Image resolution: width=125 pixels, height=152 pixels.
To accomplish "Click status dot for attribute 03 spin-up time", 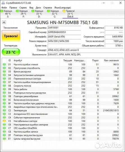I will (4, 71).
